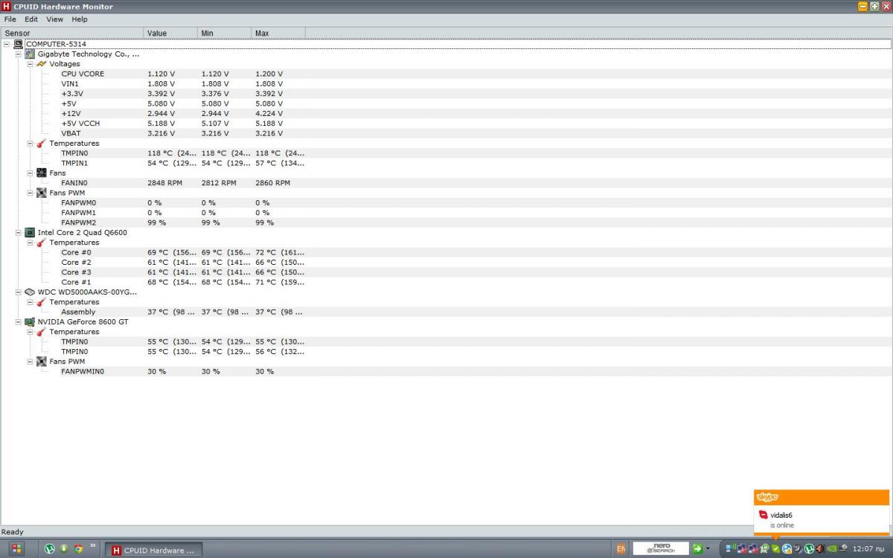Open the Help menu
The width and height of the screenshot is (893, 558).
tap(80, 19)
